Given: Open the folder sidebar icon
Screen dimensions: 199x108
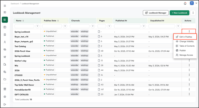Looking at the screenshot, I should (x=5, y=79).
